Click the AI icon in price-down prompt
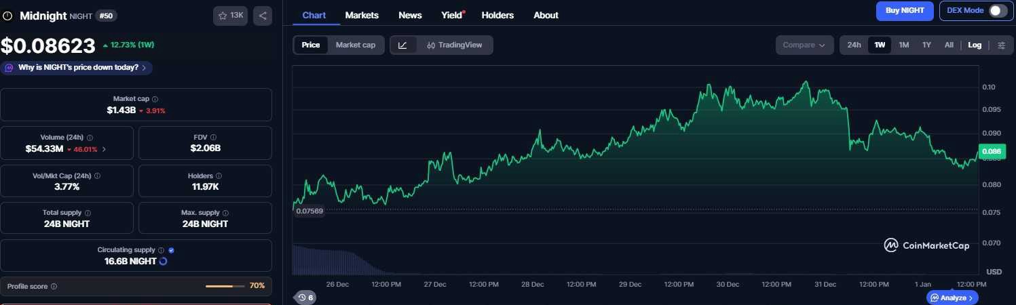The height and width of the screenshot is (305, 1016). click(8, 68)
